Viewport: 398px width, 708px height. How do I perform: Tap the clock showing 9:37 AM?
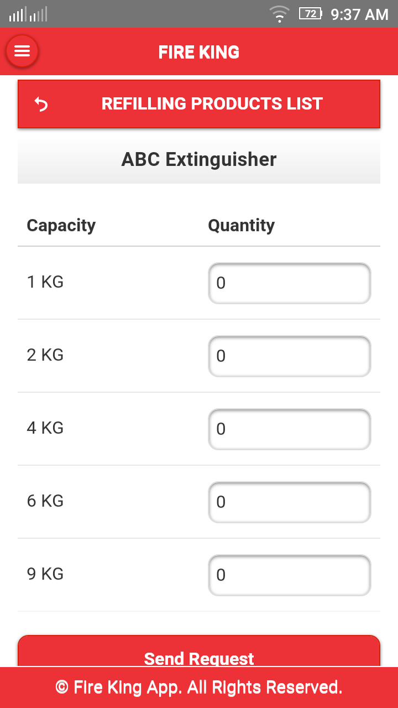coord(359,14)
